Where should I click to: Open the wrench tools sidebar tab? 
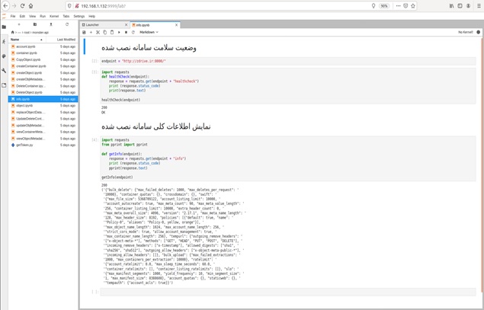click(x=4, y=71)
